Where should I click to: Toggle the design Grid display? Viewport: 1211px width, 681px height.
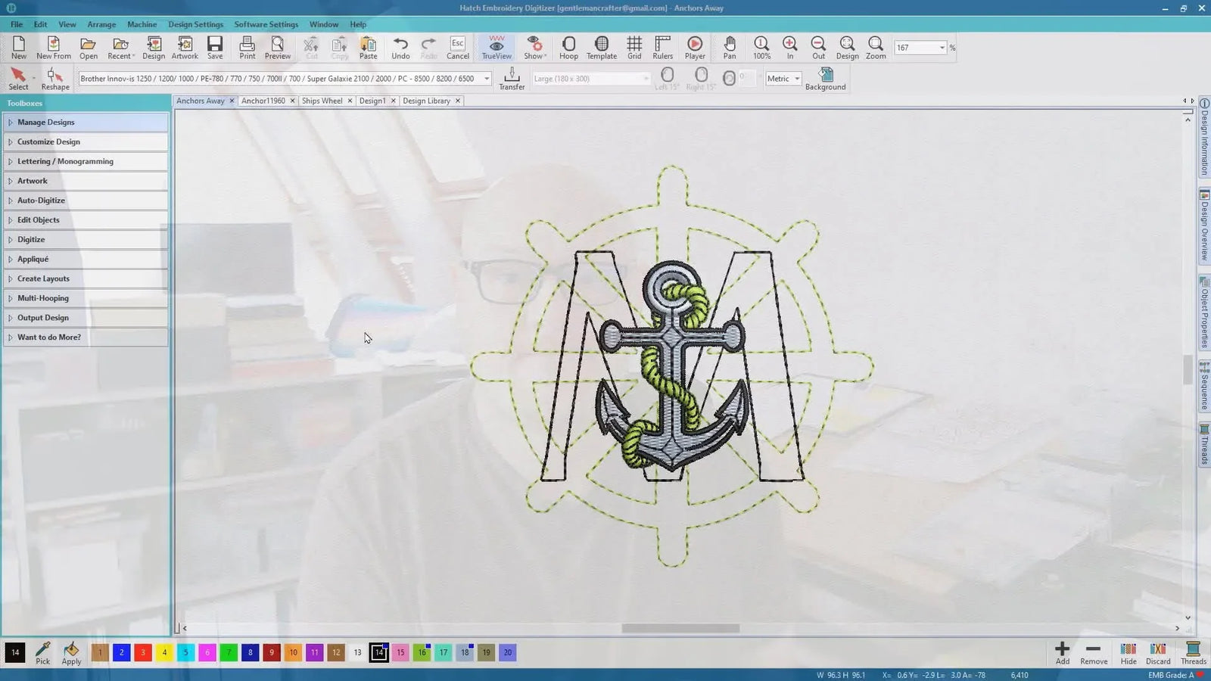coord(634,48)
